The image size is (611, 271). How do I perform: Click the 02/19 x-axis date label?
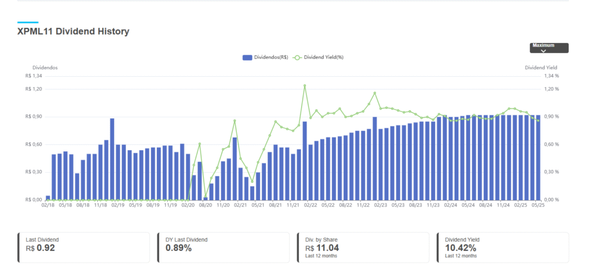point(118,205)
